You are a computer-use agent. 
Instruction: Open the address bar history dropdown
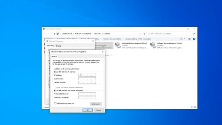(140, 34)
